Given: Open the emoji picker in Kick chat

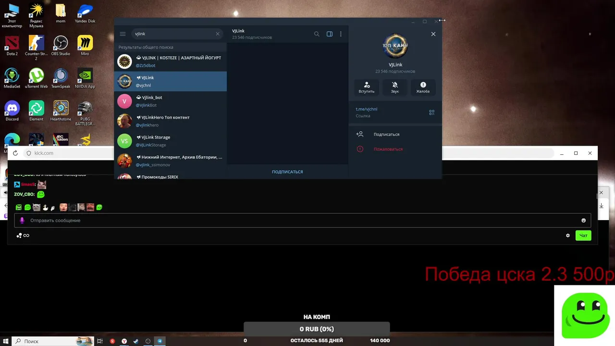Looking at the screenshot, I should coord(584,220).
